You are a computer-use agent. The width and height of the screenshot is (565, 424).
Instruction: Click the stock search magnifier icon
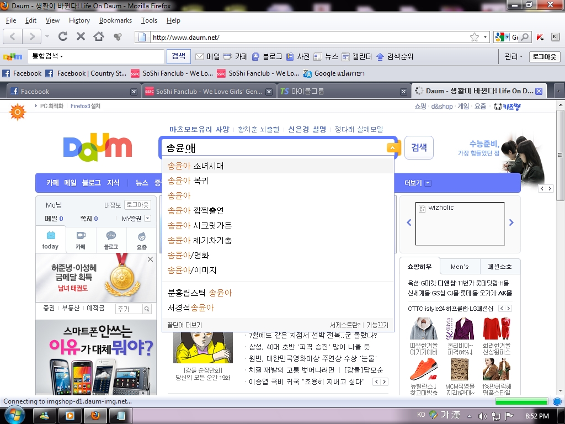click(x=147, y=309)
